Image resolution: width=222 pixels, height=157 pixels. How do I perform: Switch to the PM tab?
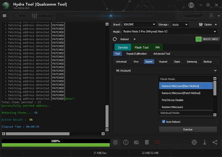(x=157, y=47)
